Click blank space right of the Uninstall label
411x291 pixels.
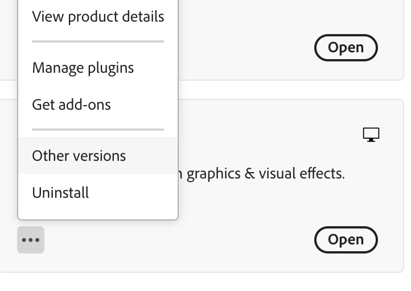pos(137,193)
